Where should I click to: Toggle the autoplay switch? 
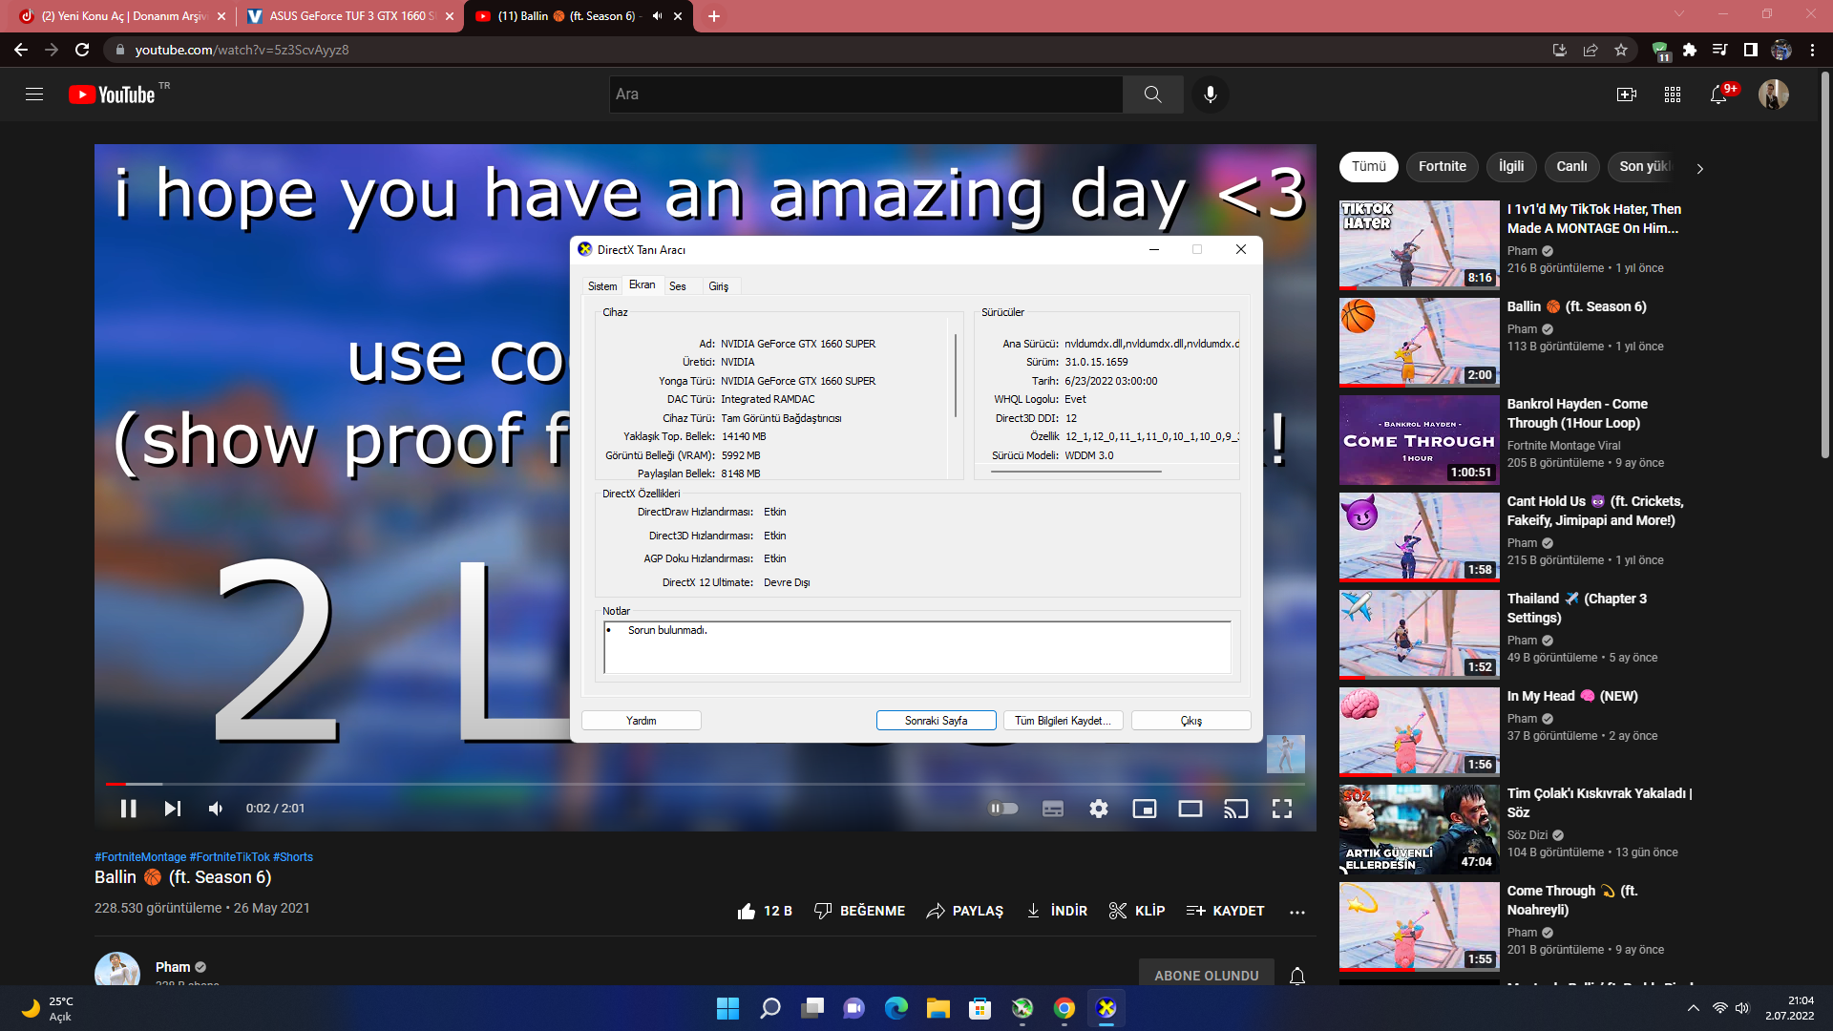point(1002,809)
